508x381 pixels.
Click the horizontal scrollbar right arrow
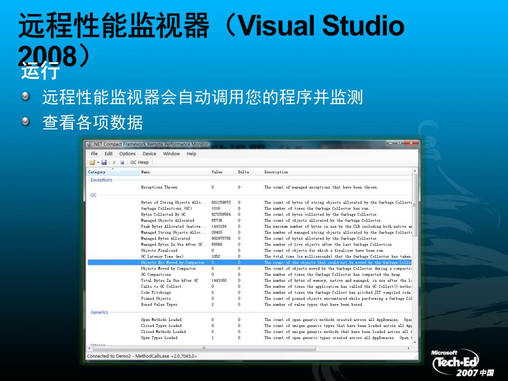(x=409, y=348)
